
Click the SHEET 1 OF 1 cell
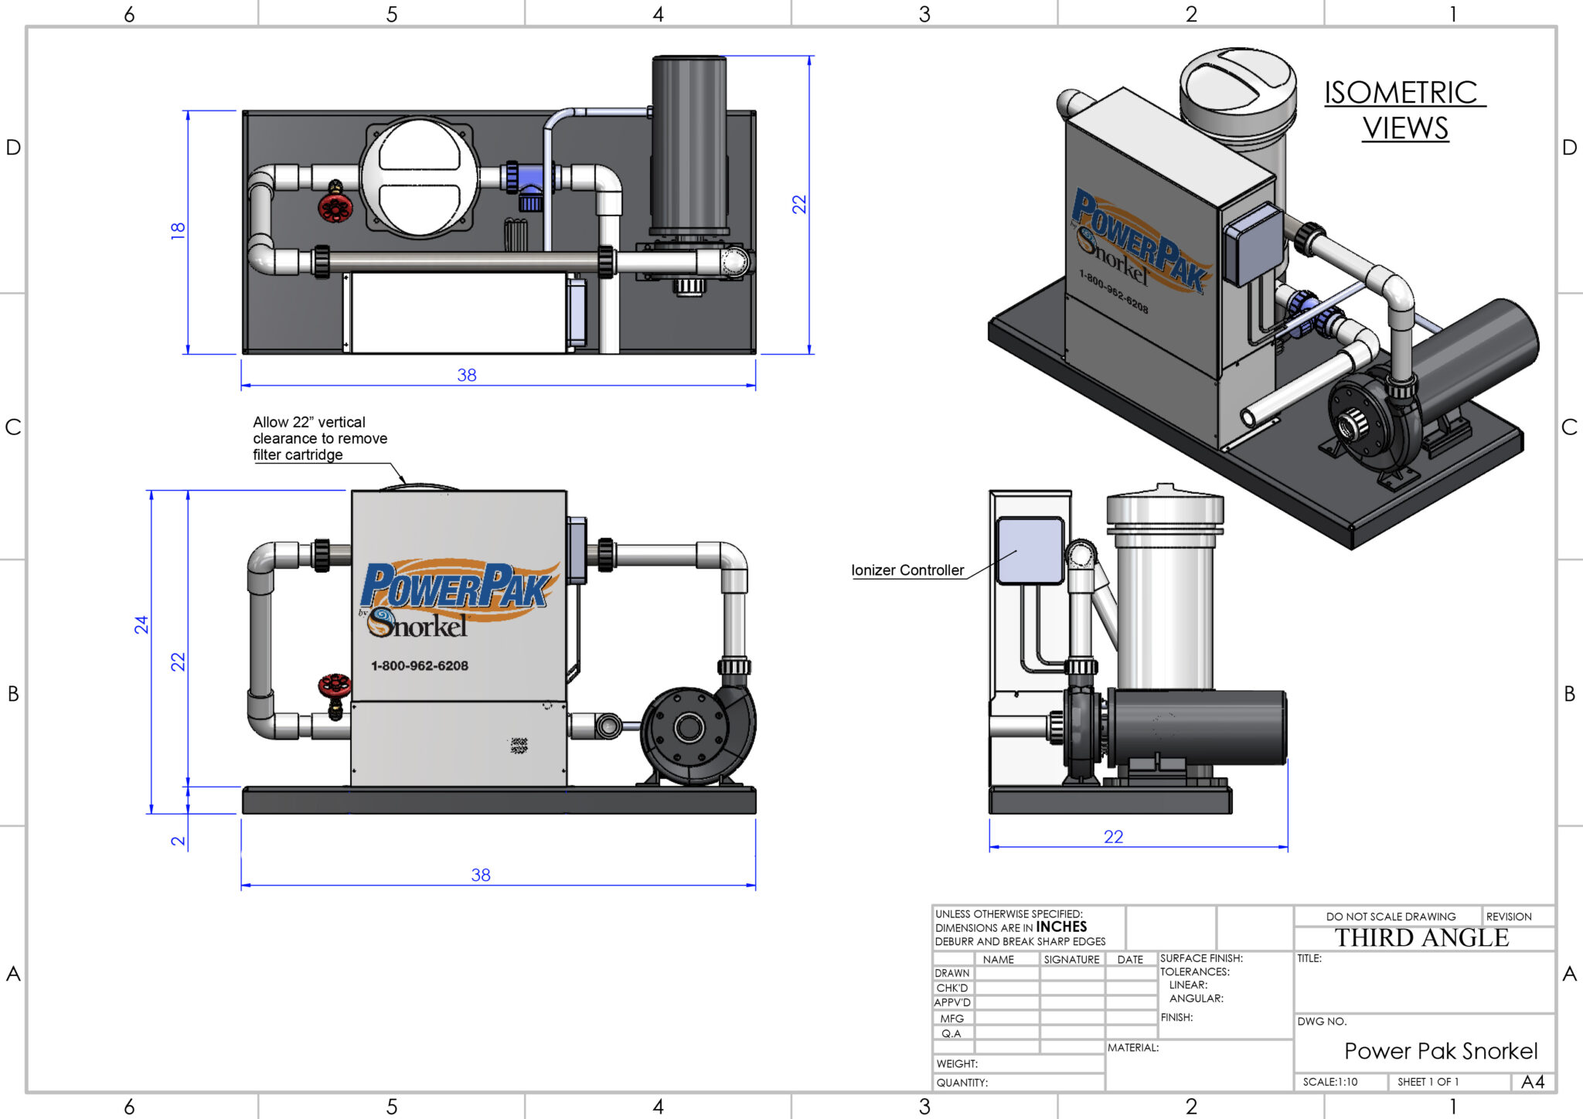click(1427, 1082)
